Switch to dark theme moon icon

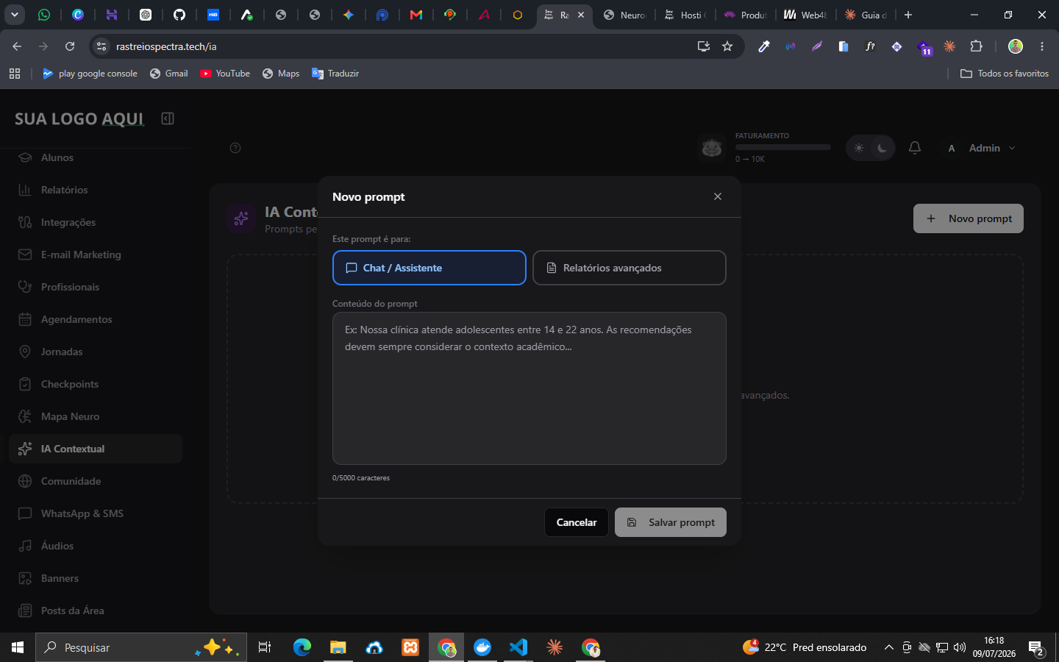tap(883, 148)
